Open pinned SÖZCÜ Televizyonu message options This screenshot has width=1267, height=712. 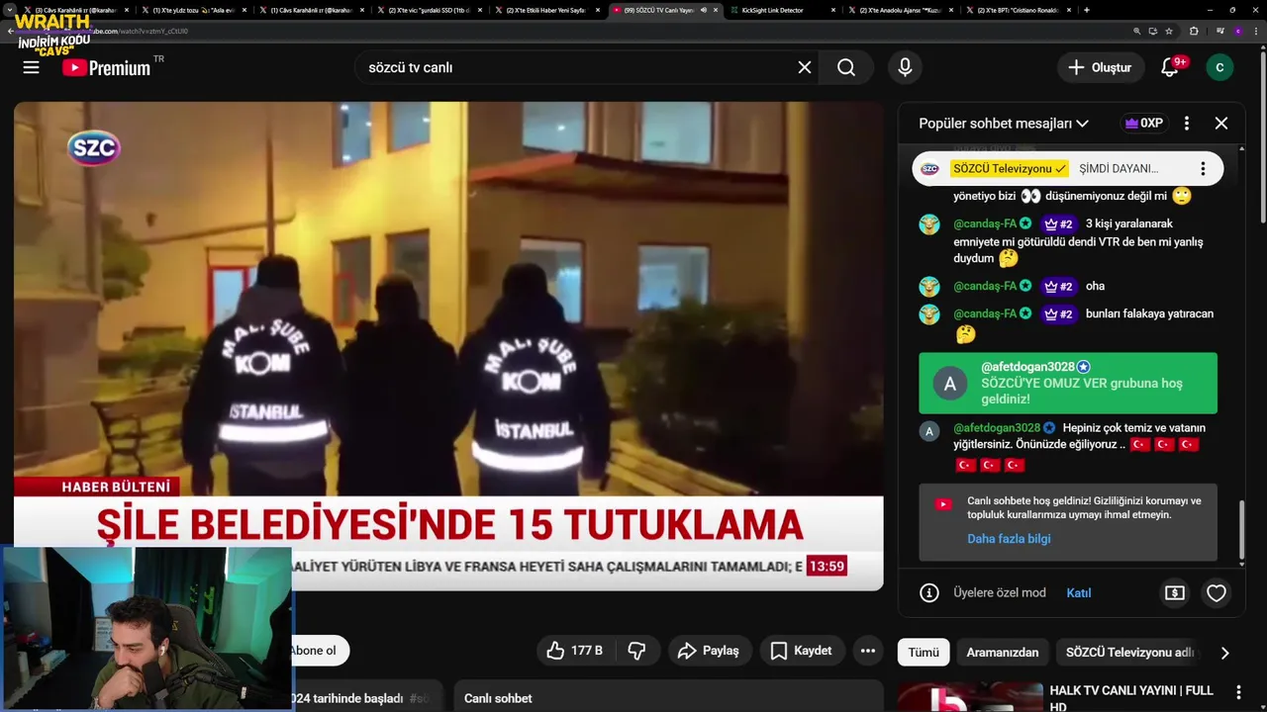[x=1203, y=169]
